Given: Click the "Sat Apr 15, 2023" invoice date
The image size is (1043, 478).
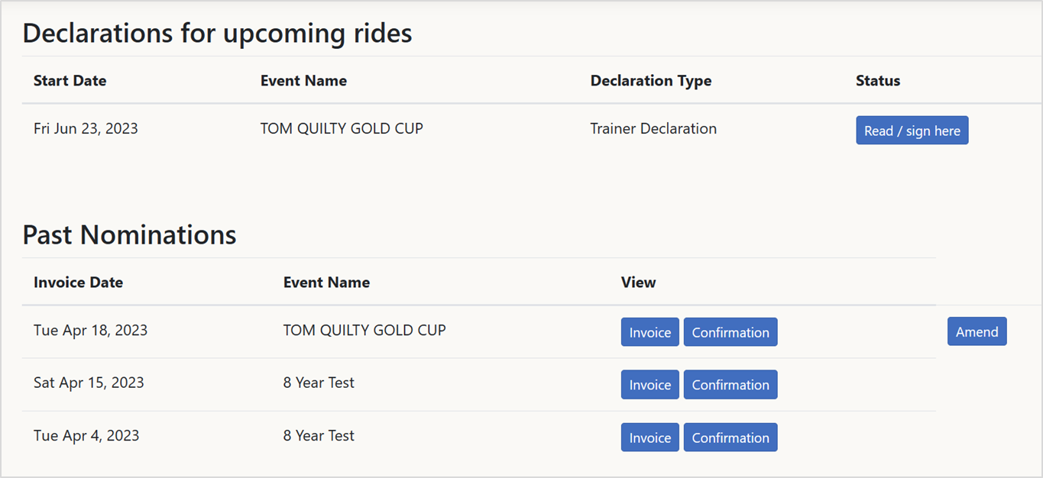Looking at the screenshot, I should 89,383.
